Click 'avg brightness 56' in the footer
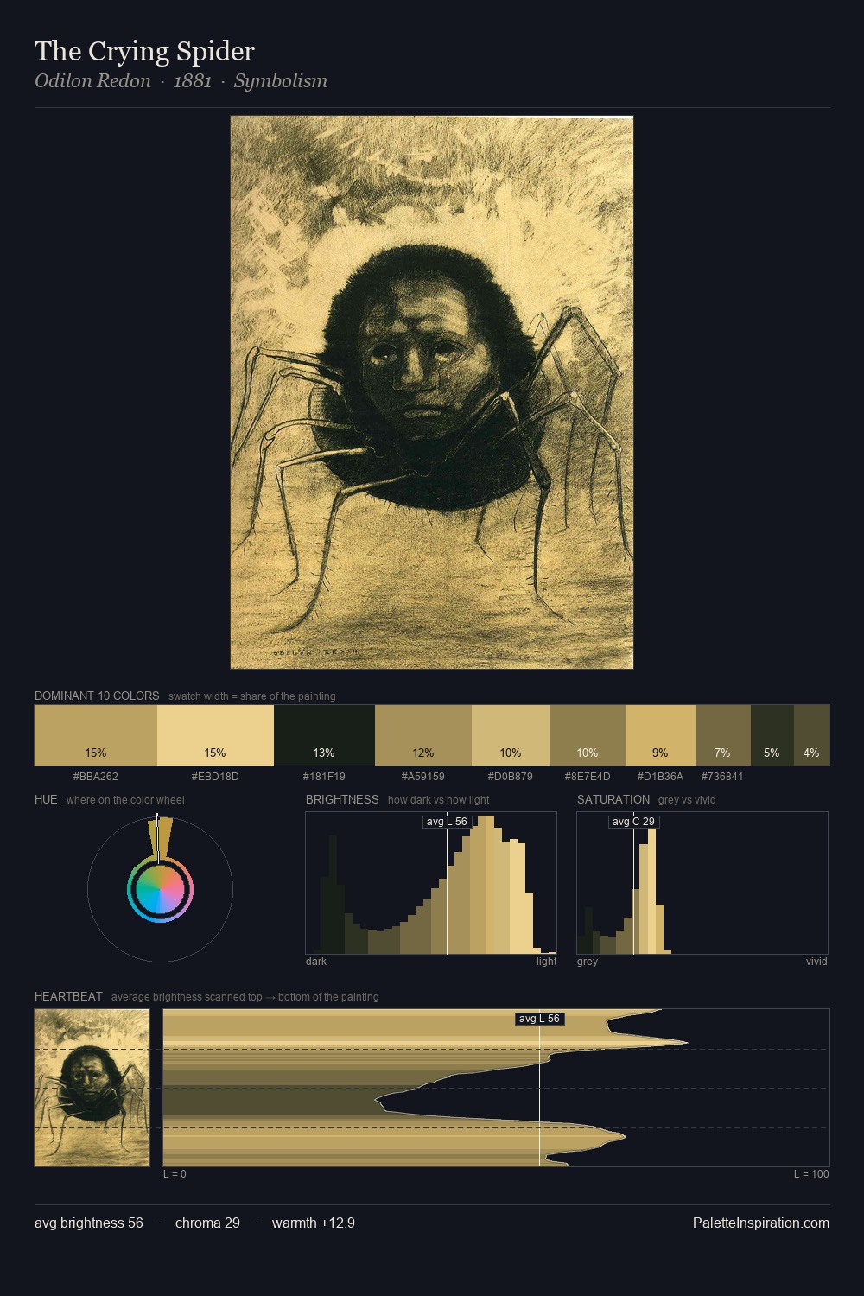This screenshot has height=1296, width=864. (x=89, y=1223)
